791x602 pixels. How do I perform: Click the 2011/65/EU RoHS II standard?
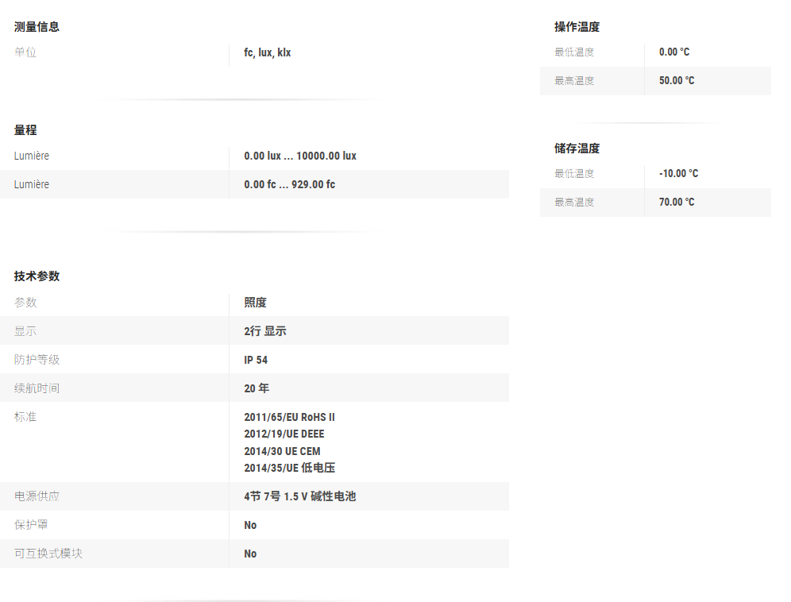point(289,417)
